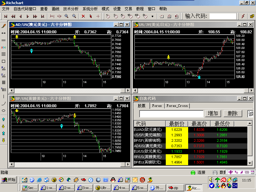Select the crosshair cursor tool
This screenshot has width=256, height=192.
tap(98, 16)
